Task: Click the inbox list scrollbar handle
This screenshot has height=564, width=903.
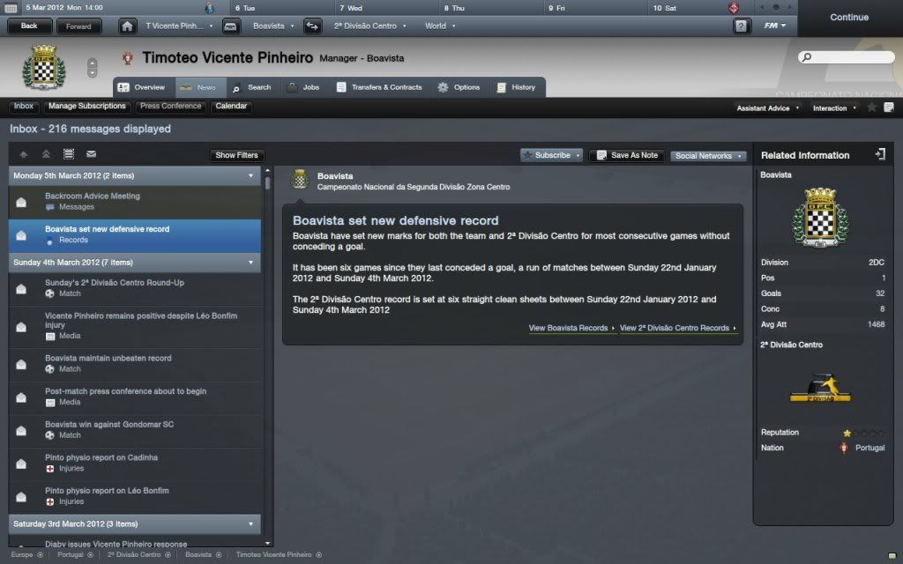Action: [267, 183]
